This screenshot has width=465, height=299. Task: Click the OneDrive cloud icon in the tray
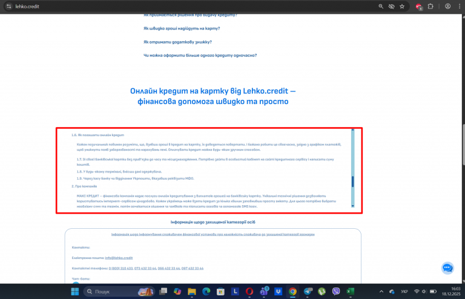coord(392,292)
